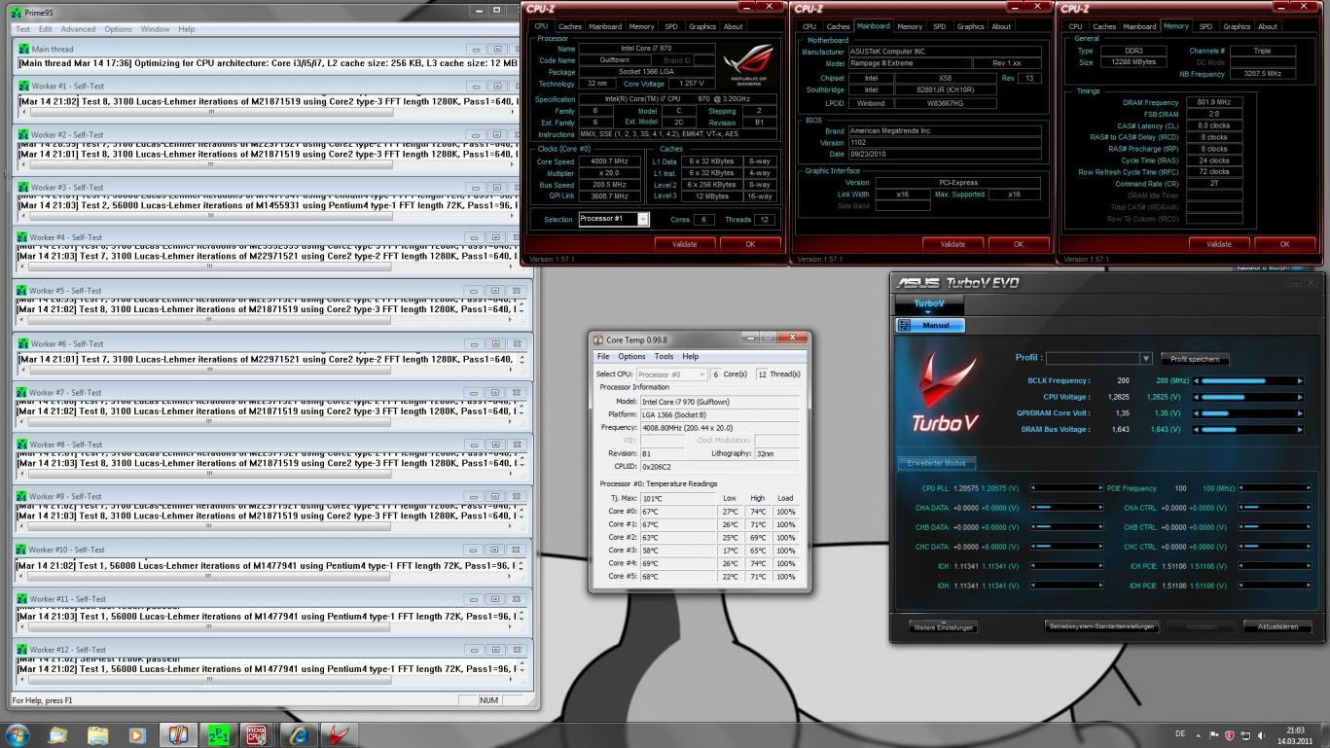This screenshot has width=1330, height=748.
Task: Switch to About tab in Memory CPU-Z window
Action: pos(1268,26)
